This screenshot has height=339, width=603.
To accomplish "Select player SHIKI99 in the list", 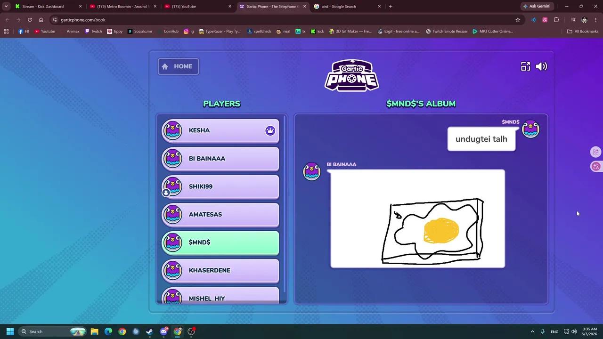I will [220, 186].
